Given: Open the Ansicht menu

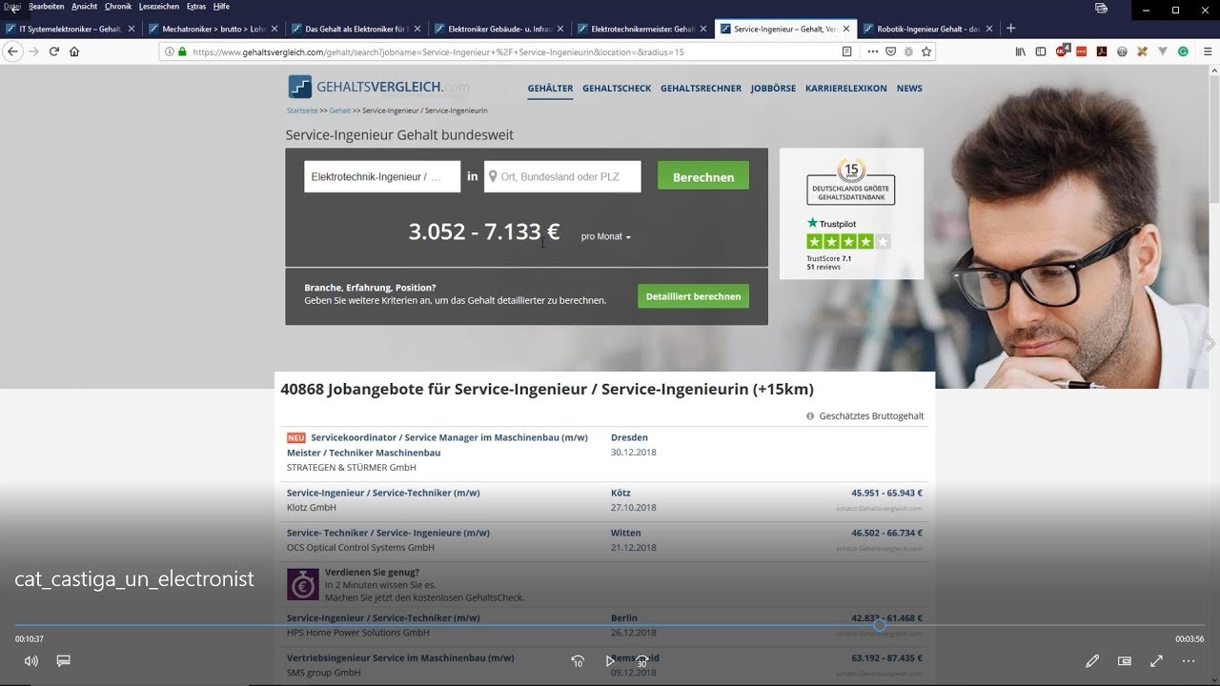Looking at the screenshot, I should (84, 7).
